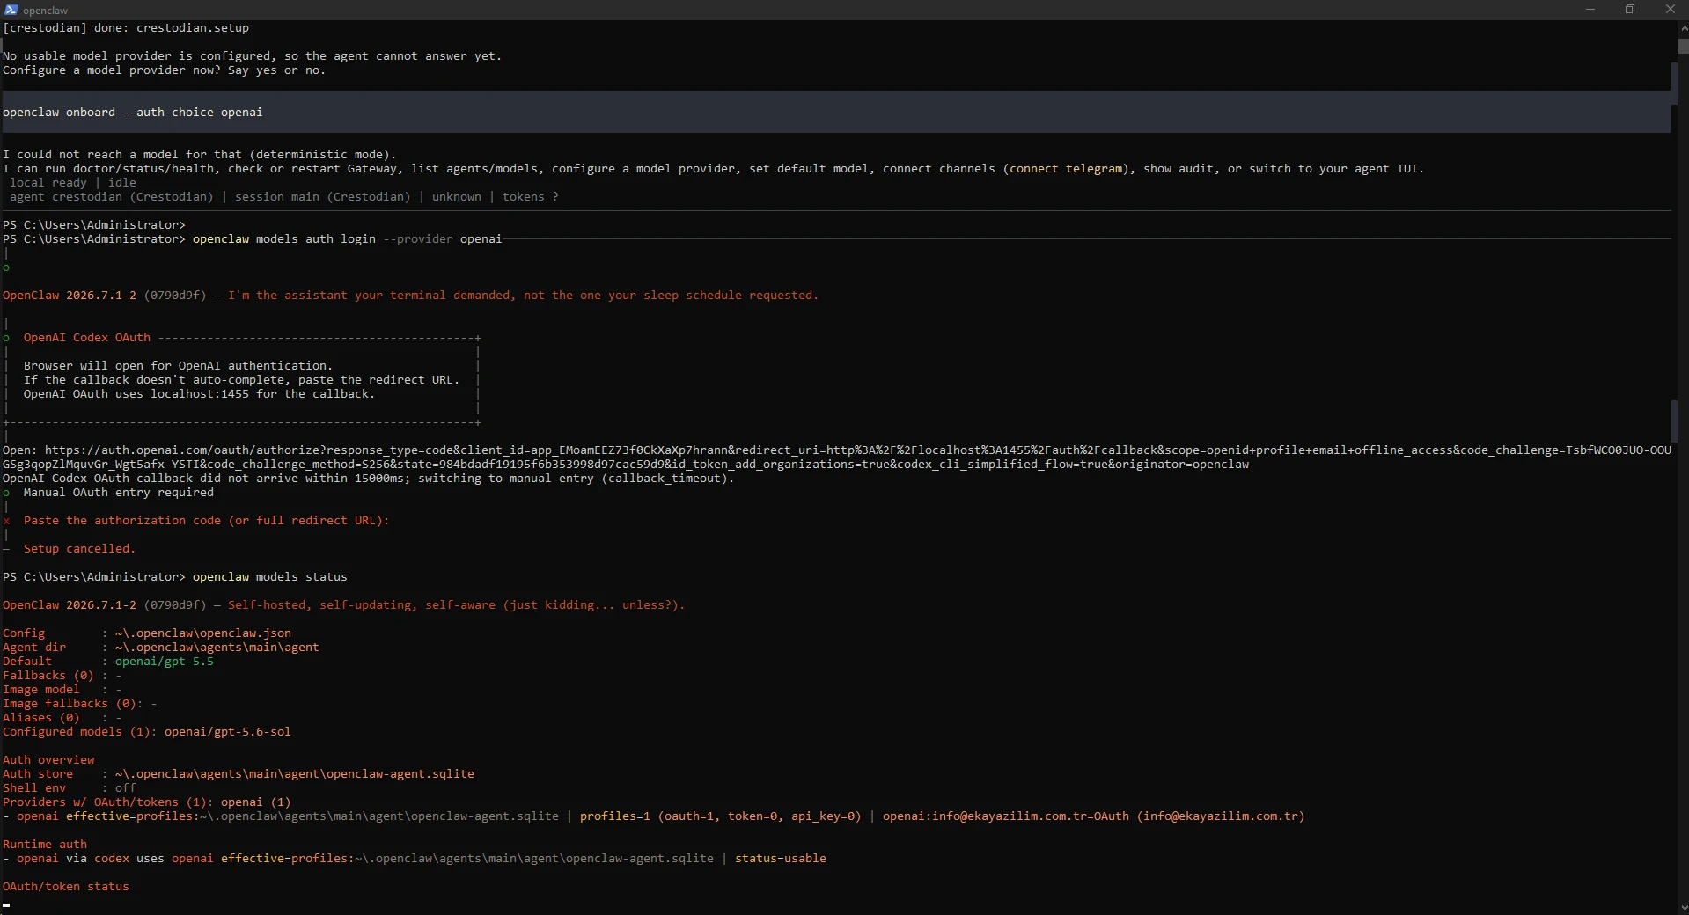Click 'Setup cancelled.' message
This screenshot has height=915, width=1689.
80,549
